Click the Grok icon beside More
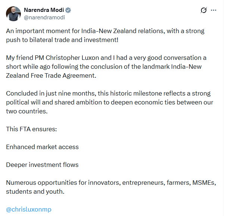Image resolution: width=225 pixels, height=216 pixels. (x=203, y=10)
